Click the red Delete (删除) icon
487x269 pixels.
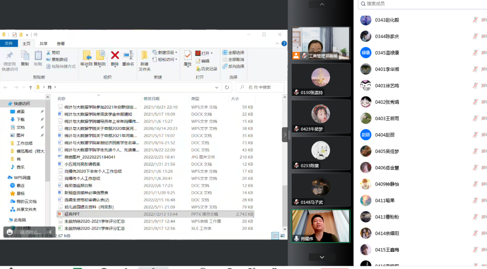tap(115, 56)
